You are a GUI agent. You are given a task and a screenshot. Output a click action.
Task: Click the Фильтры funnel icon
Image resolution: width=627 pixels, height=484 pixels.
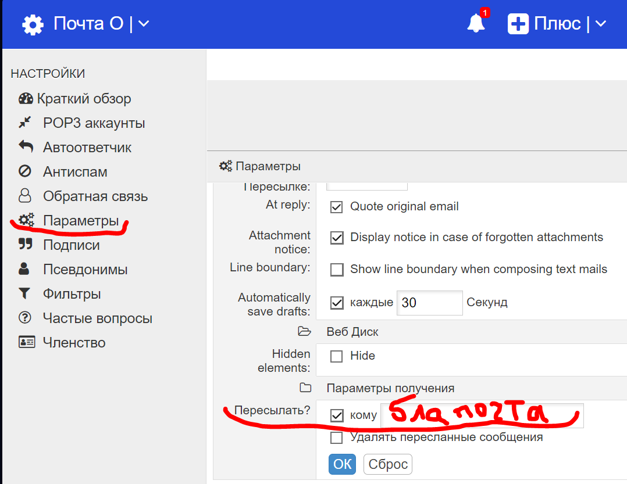[26, 293]
